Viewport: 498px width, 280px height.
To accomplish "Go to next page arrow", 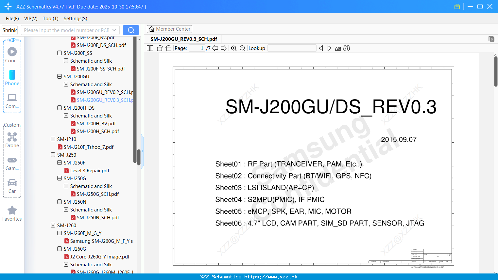I will [224, 48].
